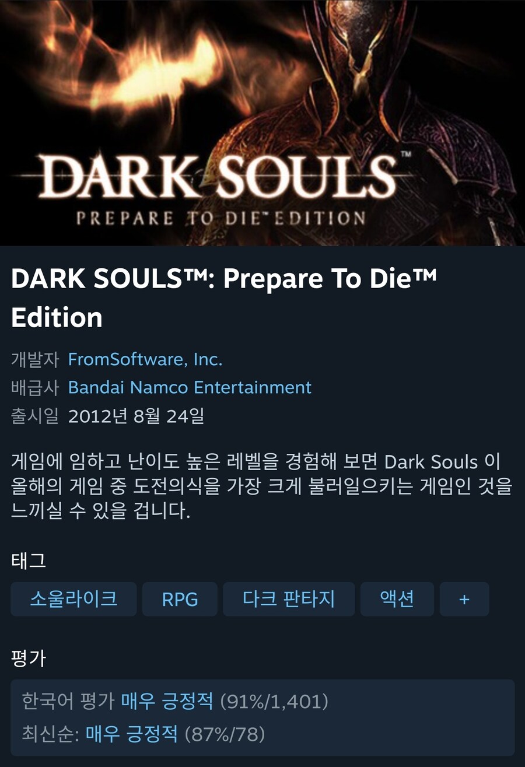Open the FromSoftware, Inc. developer link
This screenshot has height=767, width=525.
pos(145,359)
